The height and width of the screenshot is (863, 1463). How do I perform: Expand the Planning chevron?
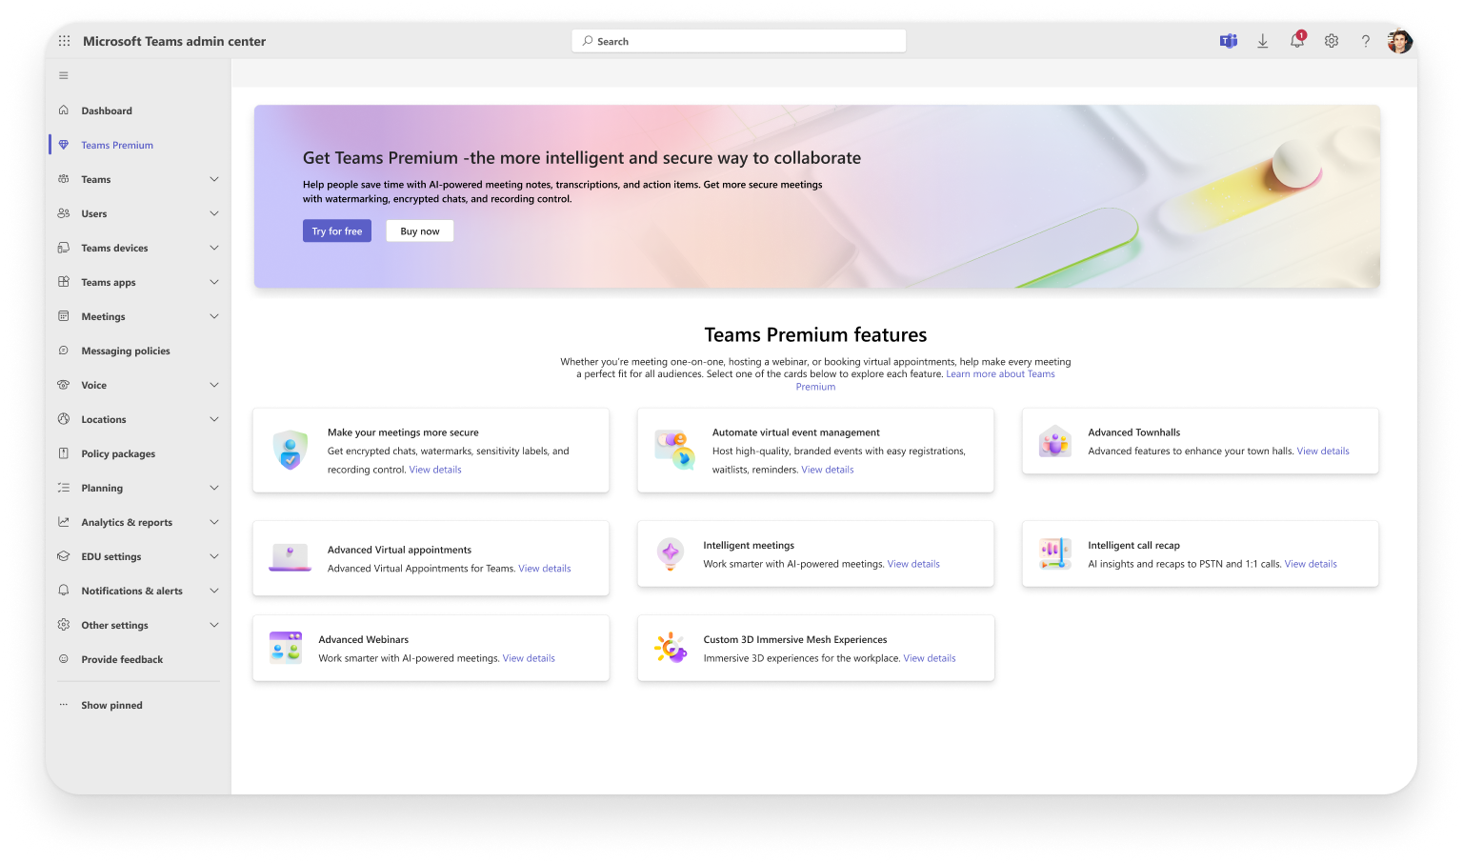point(214,488)
